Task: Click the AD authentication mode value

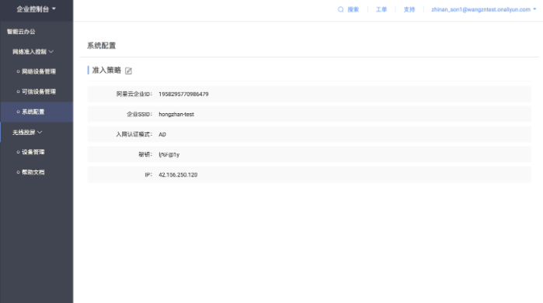Action: [x=162, y=134]
